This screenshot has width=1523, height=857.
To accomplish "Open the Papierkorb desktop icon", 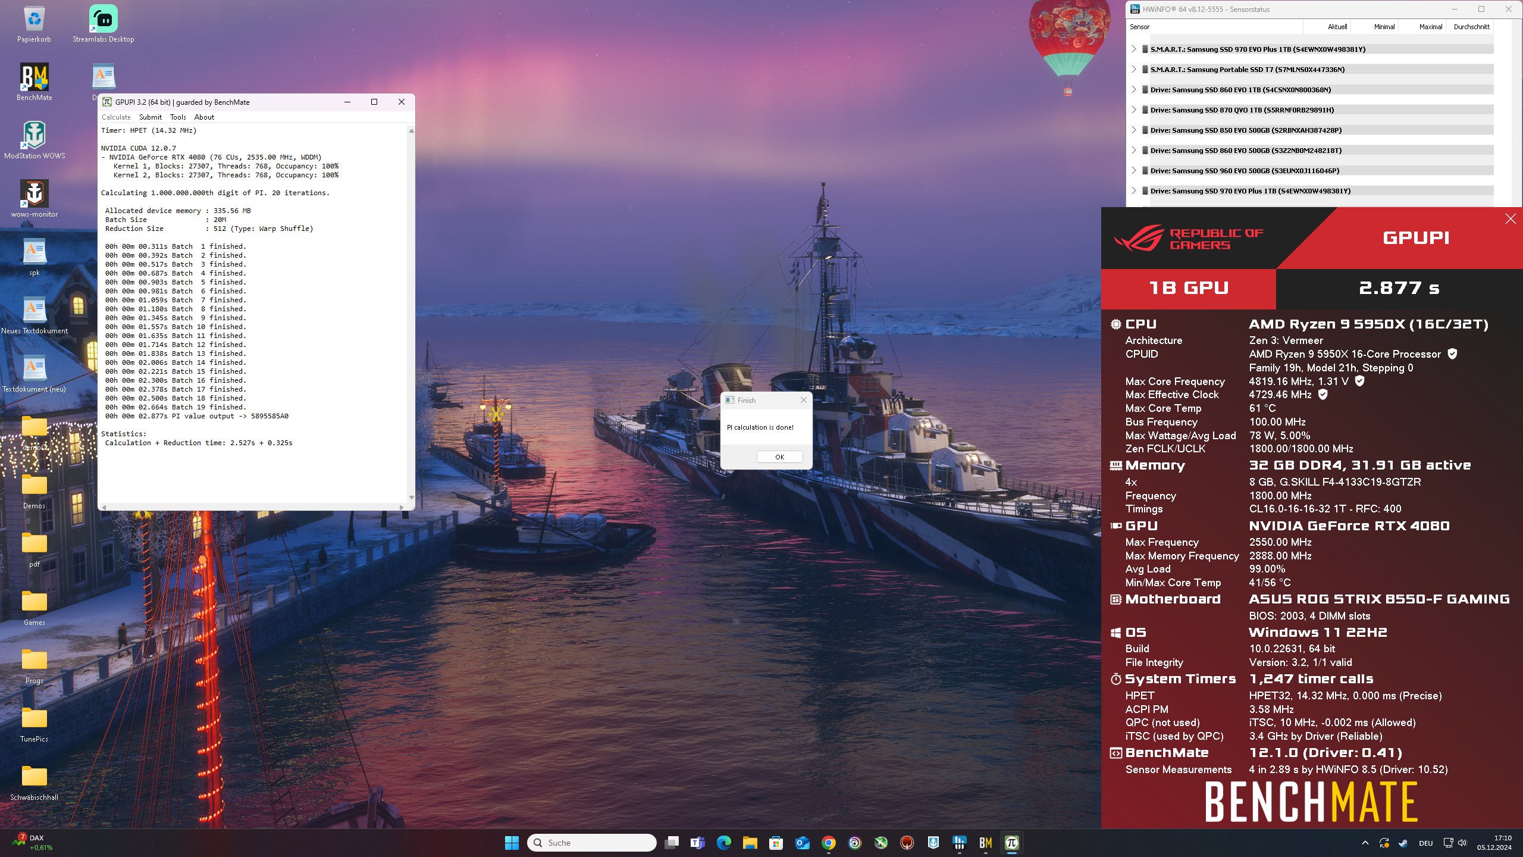I will coord(34,24).
